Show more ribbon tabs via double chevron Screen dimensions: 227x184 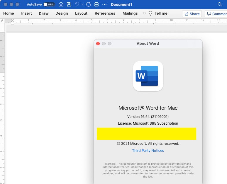[x=144, y=13]
